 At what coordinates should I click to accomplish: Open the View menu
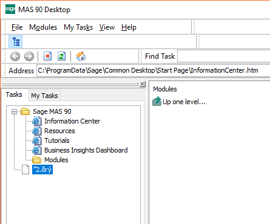(x=107, y=27)
